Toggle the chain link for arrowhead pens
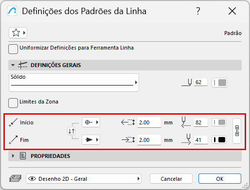Viewport: 250px width, 190px height. tap(237, 131)
